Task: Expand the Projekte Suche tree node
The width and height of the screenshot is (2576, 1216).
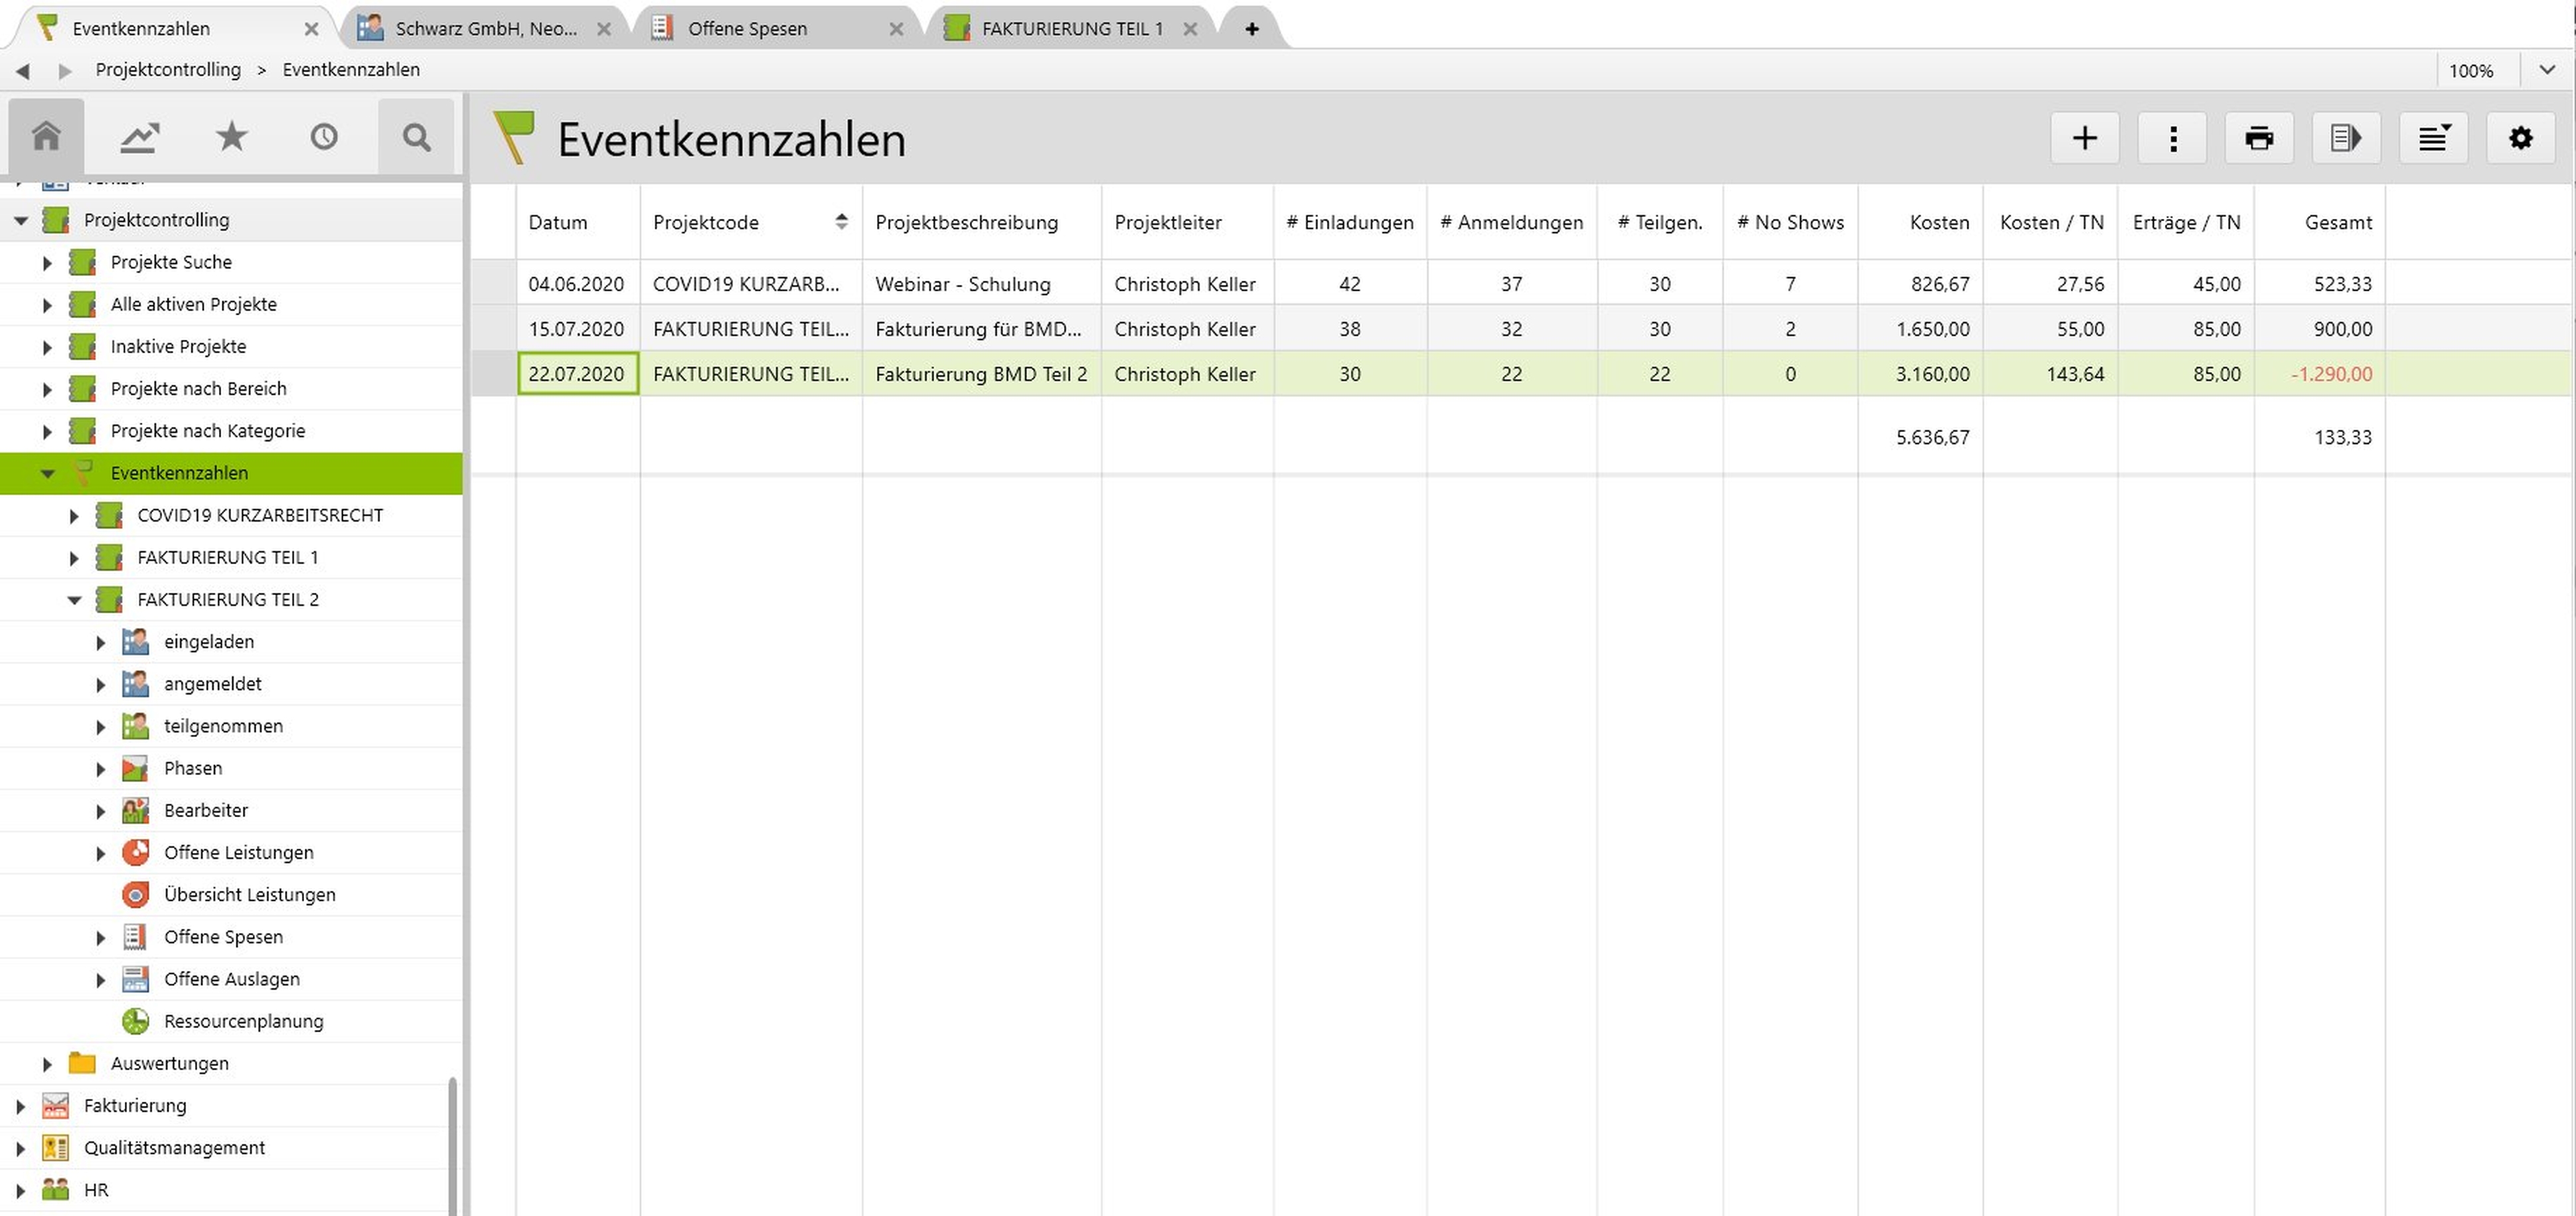Action: pos(47,263)
